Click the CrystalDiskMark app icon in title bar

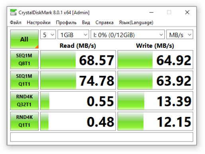(x=13, y=12)
